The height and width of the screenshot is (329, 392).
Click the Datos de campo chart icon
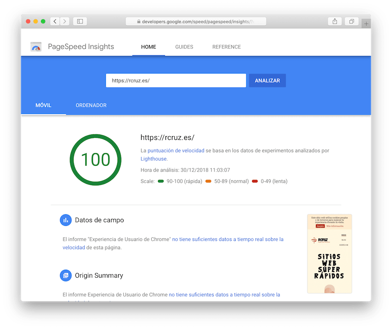pyautogui.click(x=66, y=220)
